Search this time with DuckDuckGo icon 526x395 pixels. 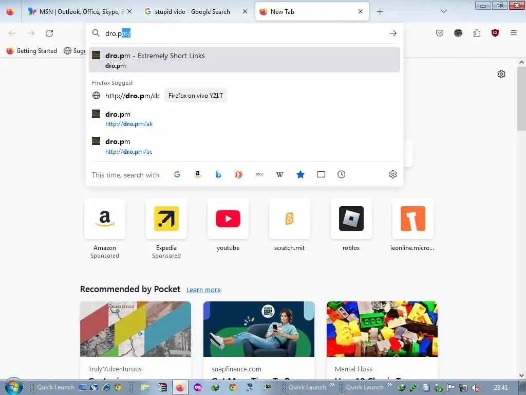tap(238, 174)
